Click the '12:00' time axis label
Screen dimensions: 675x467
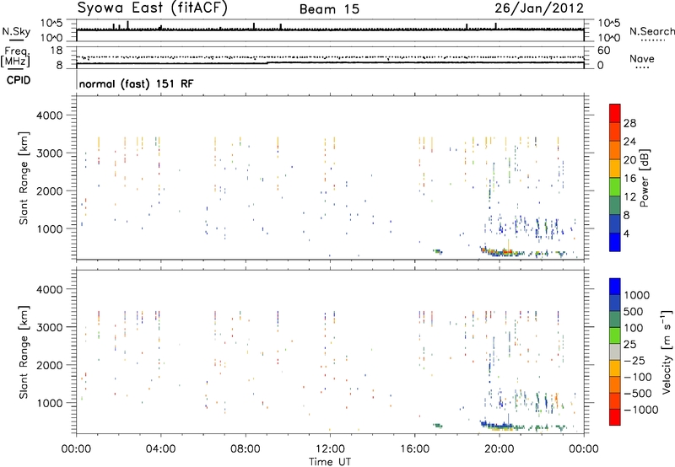click(x=330, y=449)
